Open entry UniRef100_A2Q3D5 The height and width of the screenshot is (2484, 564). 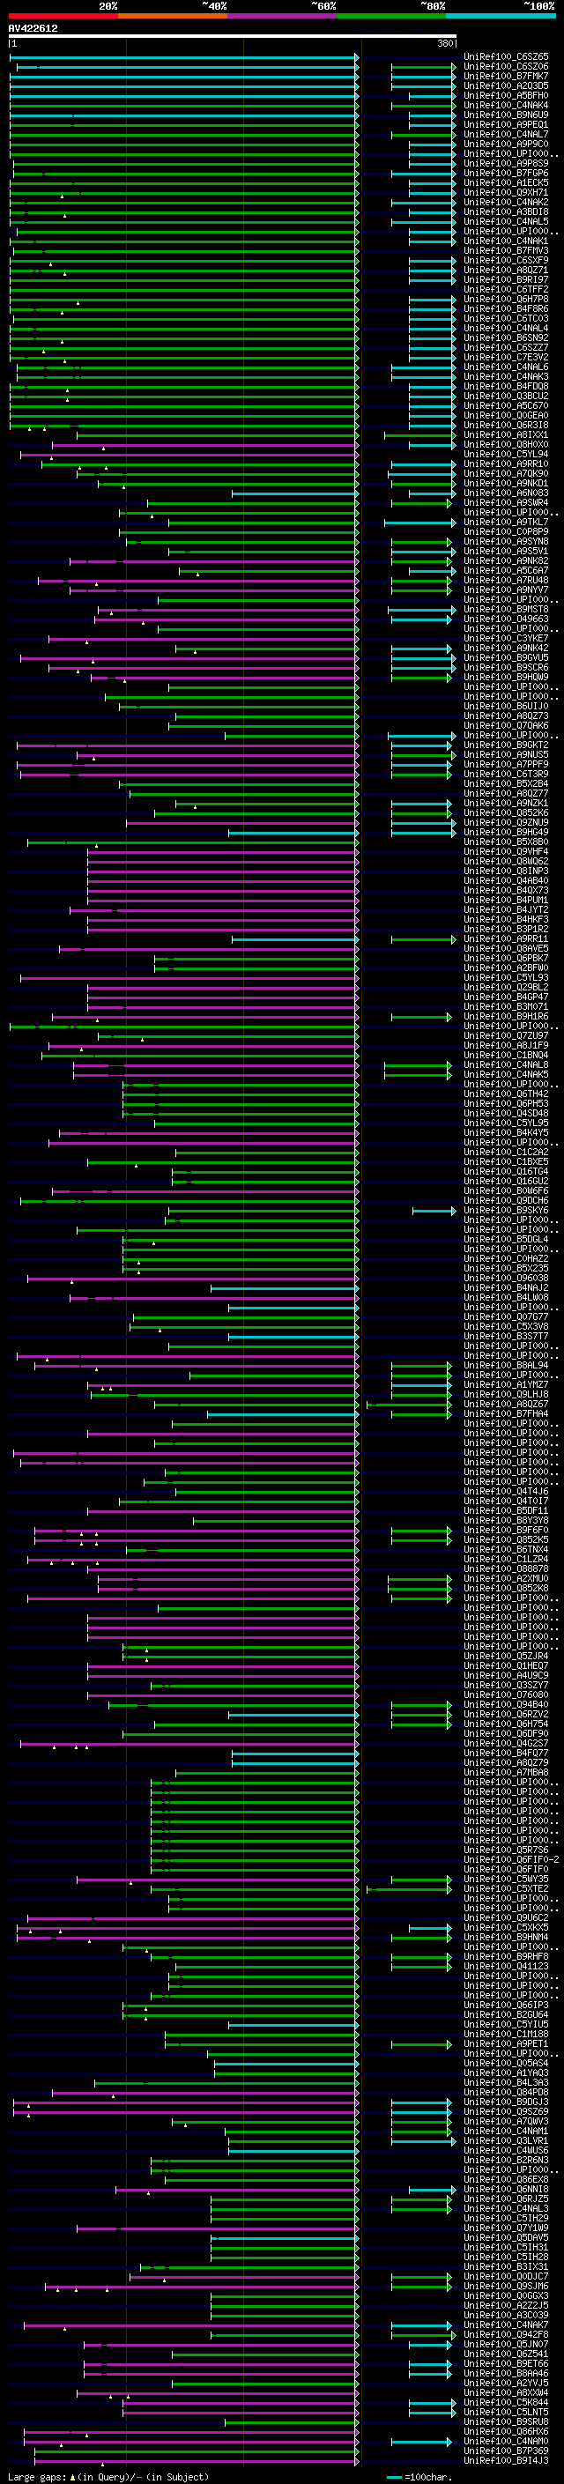pos(506,85)
